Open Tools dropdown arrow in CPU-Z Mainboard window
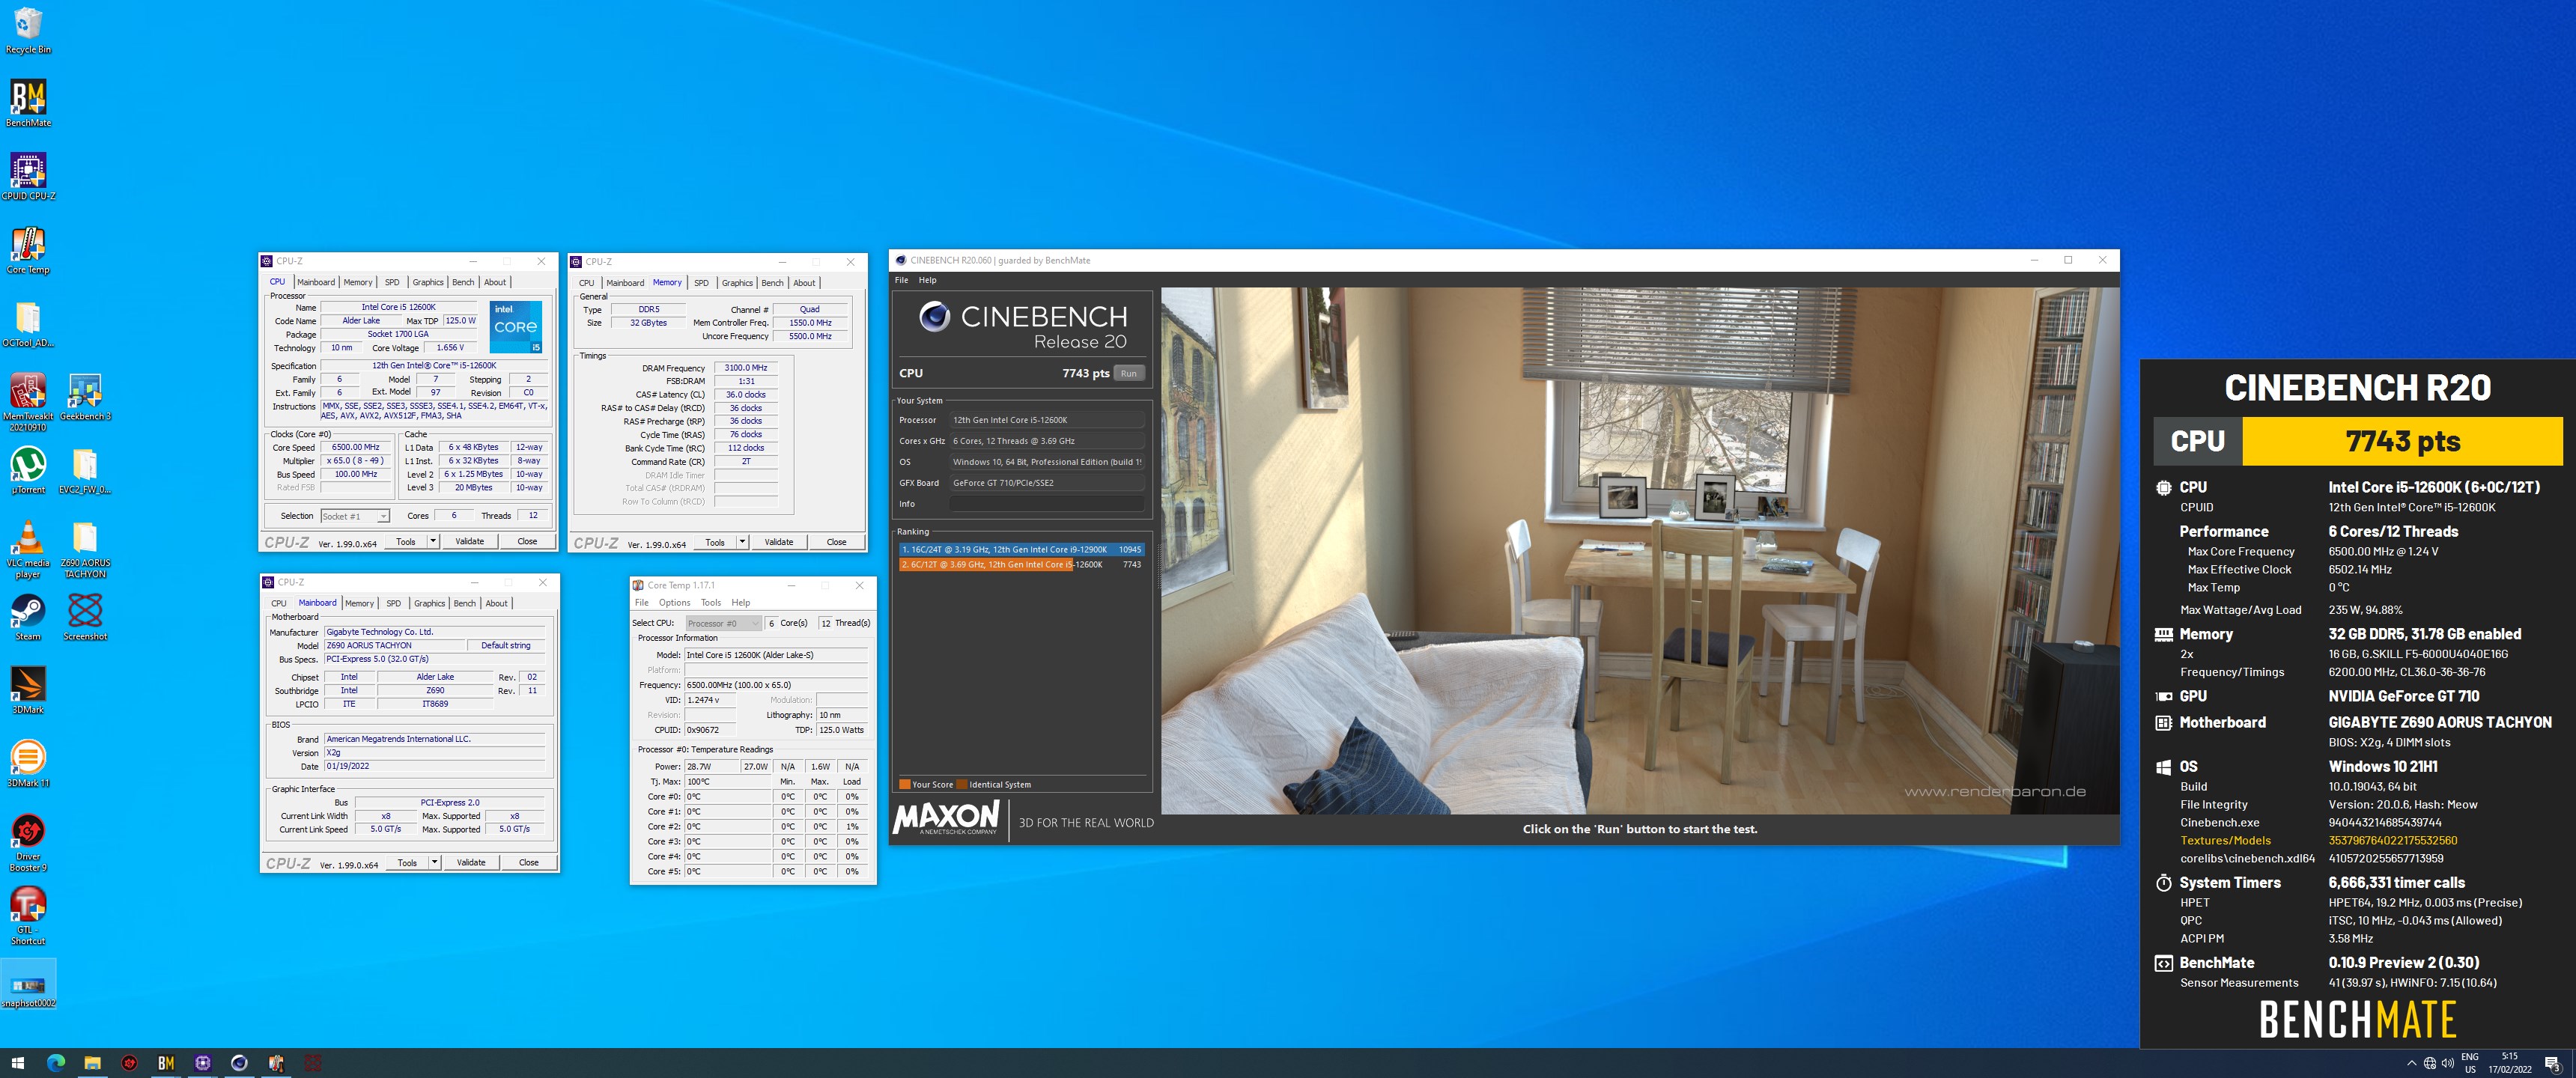This screenshot has height=1078, width=2576. [x=434, y=862]
